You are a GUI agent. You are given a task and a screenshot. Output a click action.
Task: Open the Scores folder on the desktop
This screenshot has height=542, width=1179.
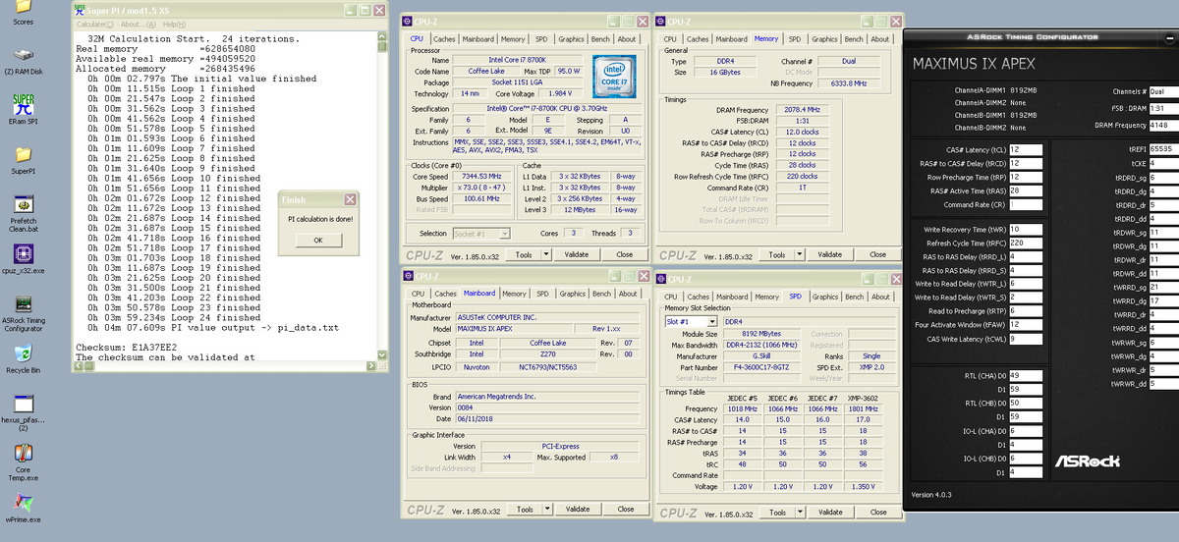tap(23, 12)
